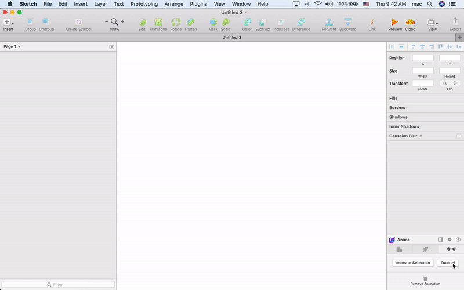Click align vertical middle icon
Image resolution: width=464 pixels, height=290 pixels.
tap(449, 46)
